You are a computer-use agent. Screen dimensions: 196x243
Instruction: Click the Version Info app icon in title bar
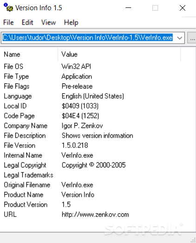pyautogui.click(x=8, y=7)
